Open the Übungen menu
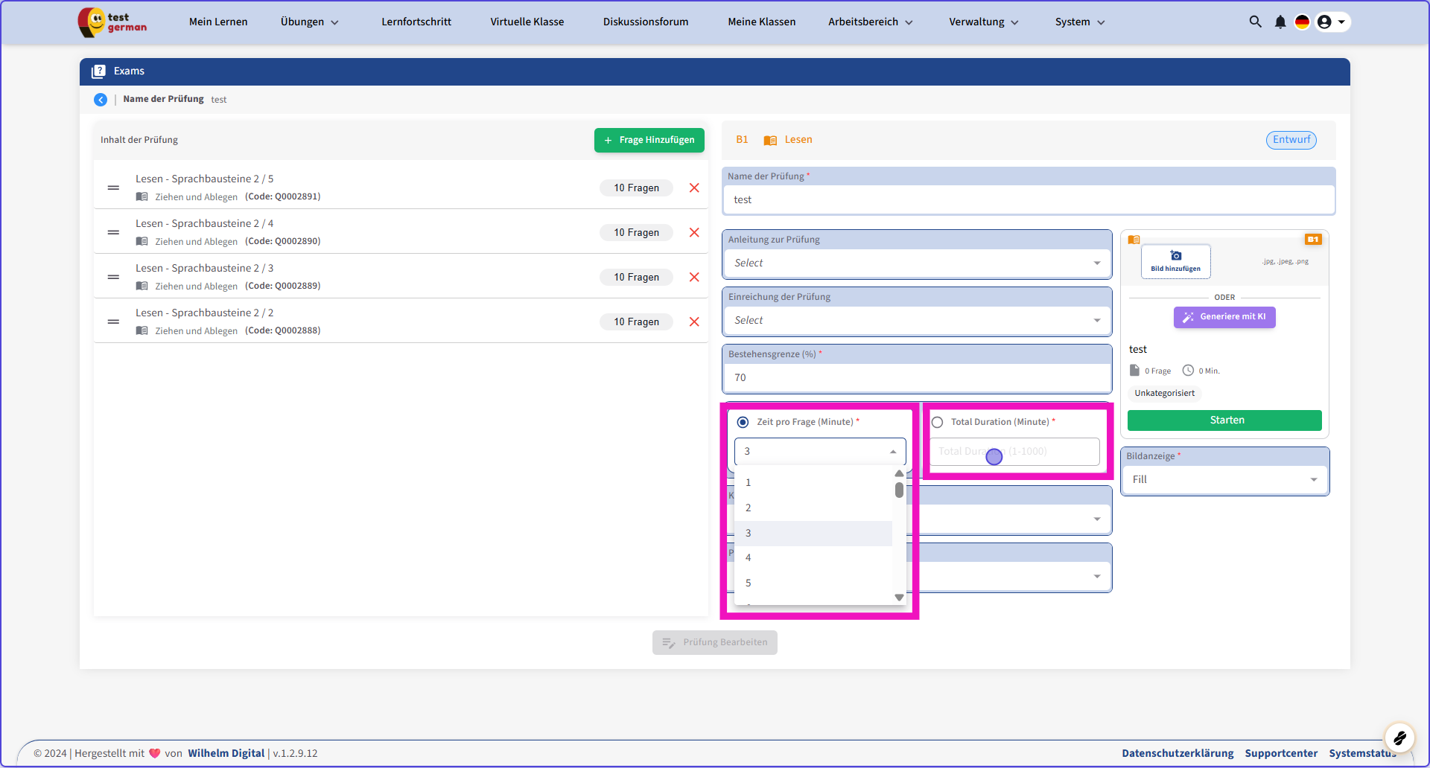This screenshot has width=1430, height=768. coord(309,22)
